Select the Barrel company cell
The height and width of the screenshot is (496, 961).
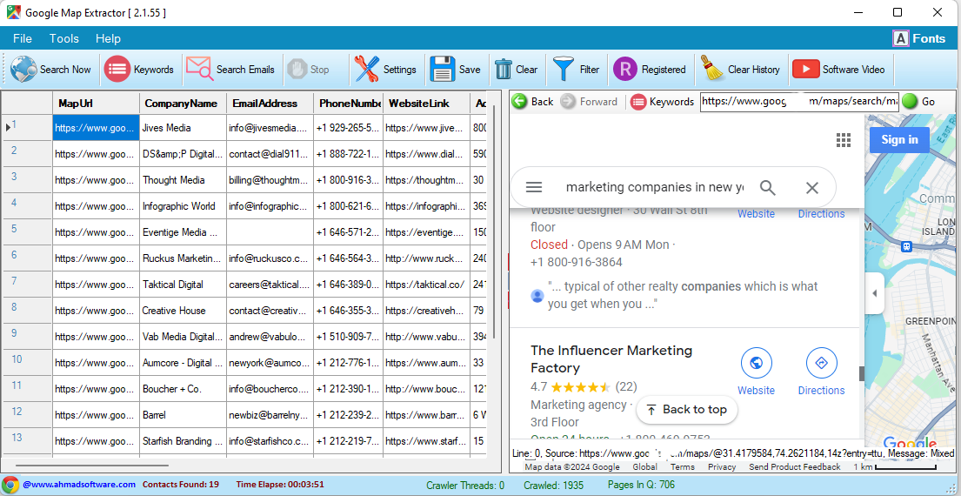point(183,414)
